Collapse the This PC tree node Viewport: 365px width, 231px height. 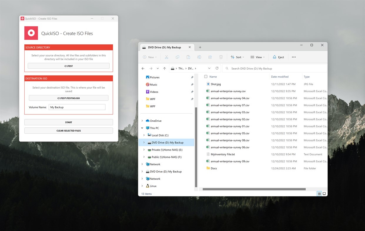(142, 128)
